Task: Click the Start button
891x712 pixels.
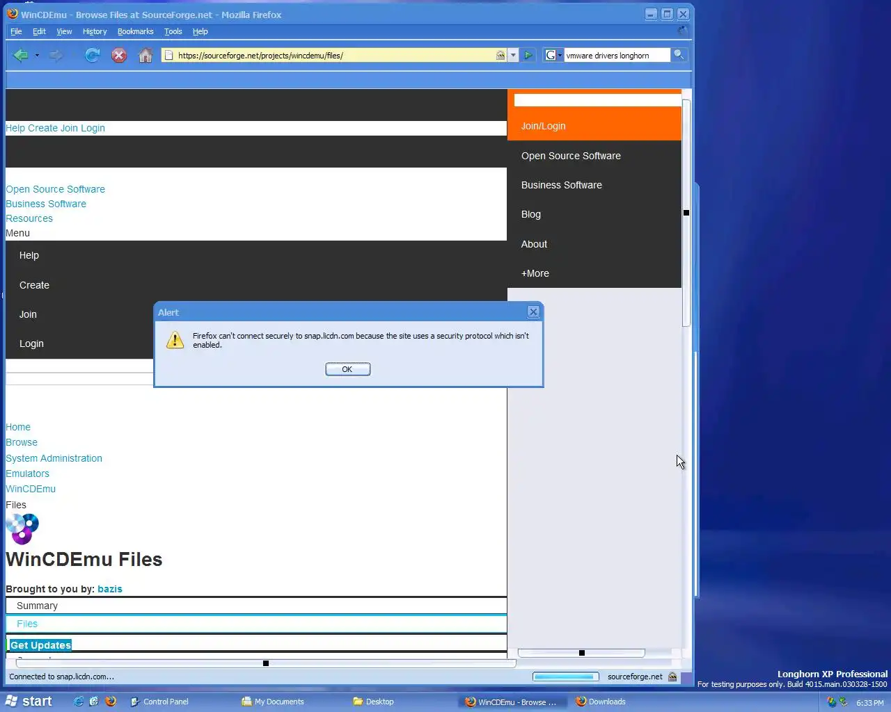Action: click(29, 702)
